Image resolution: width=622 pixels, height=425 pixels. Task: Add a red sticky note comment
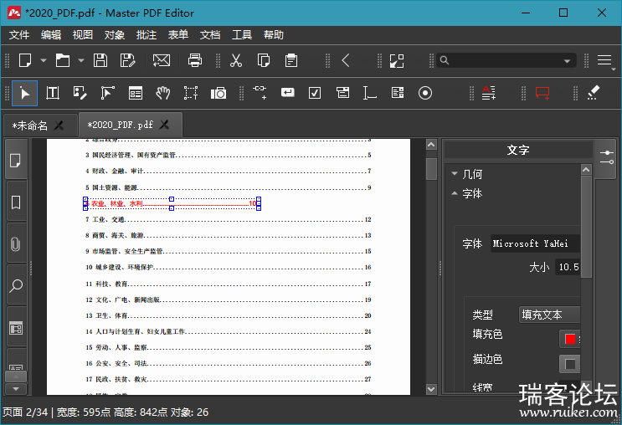[542, 93]
